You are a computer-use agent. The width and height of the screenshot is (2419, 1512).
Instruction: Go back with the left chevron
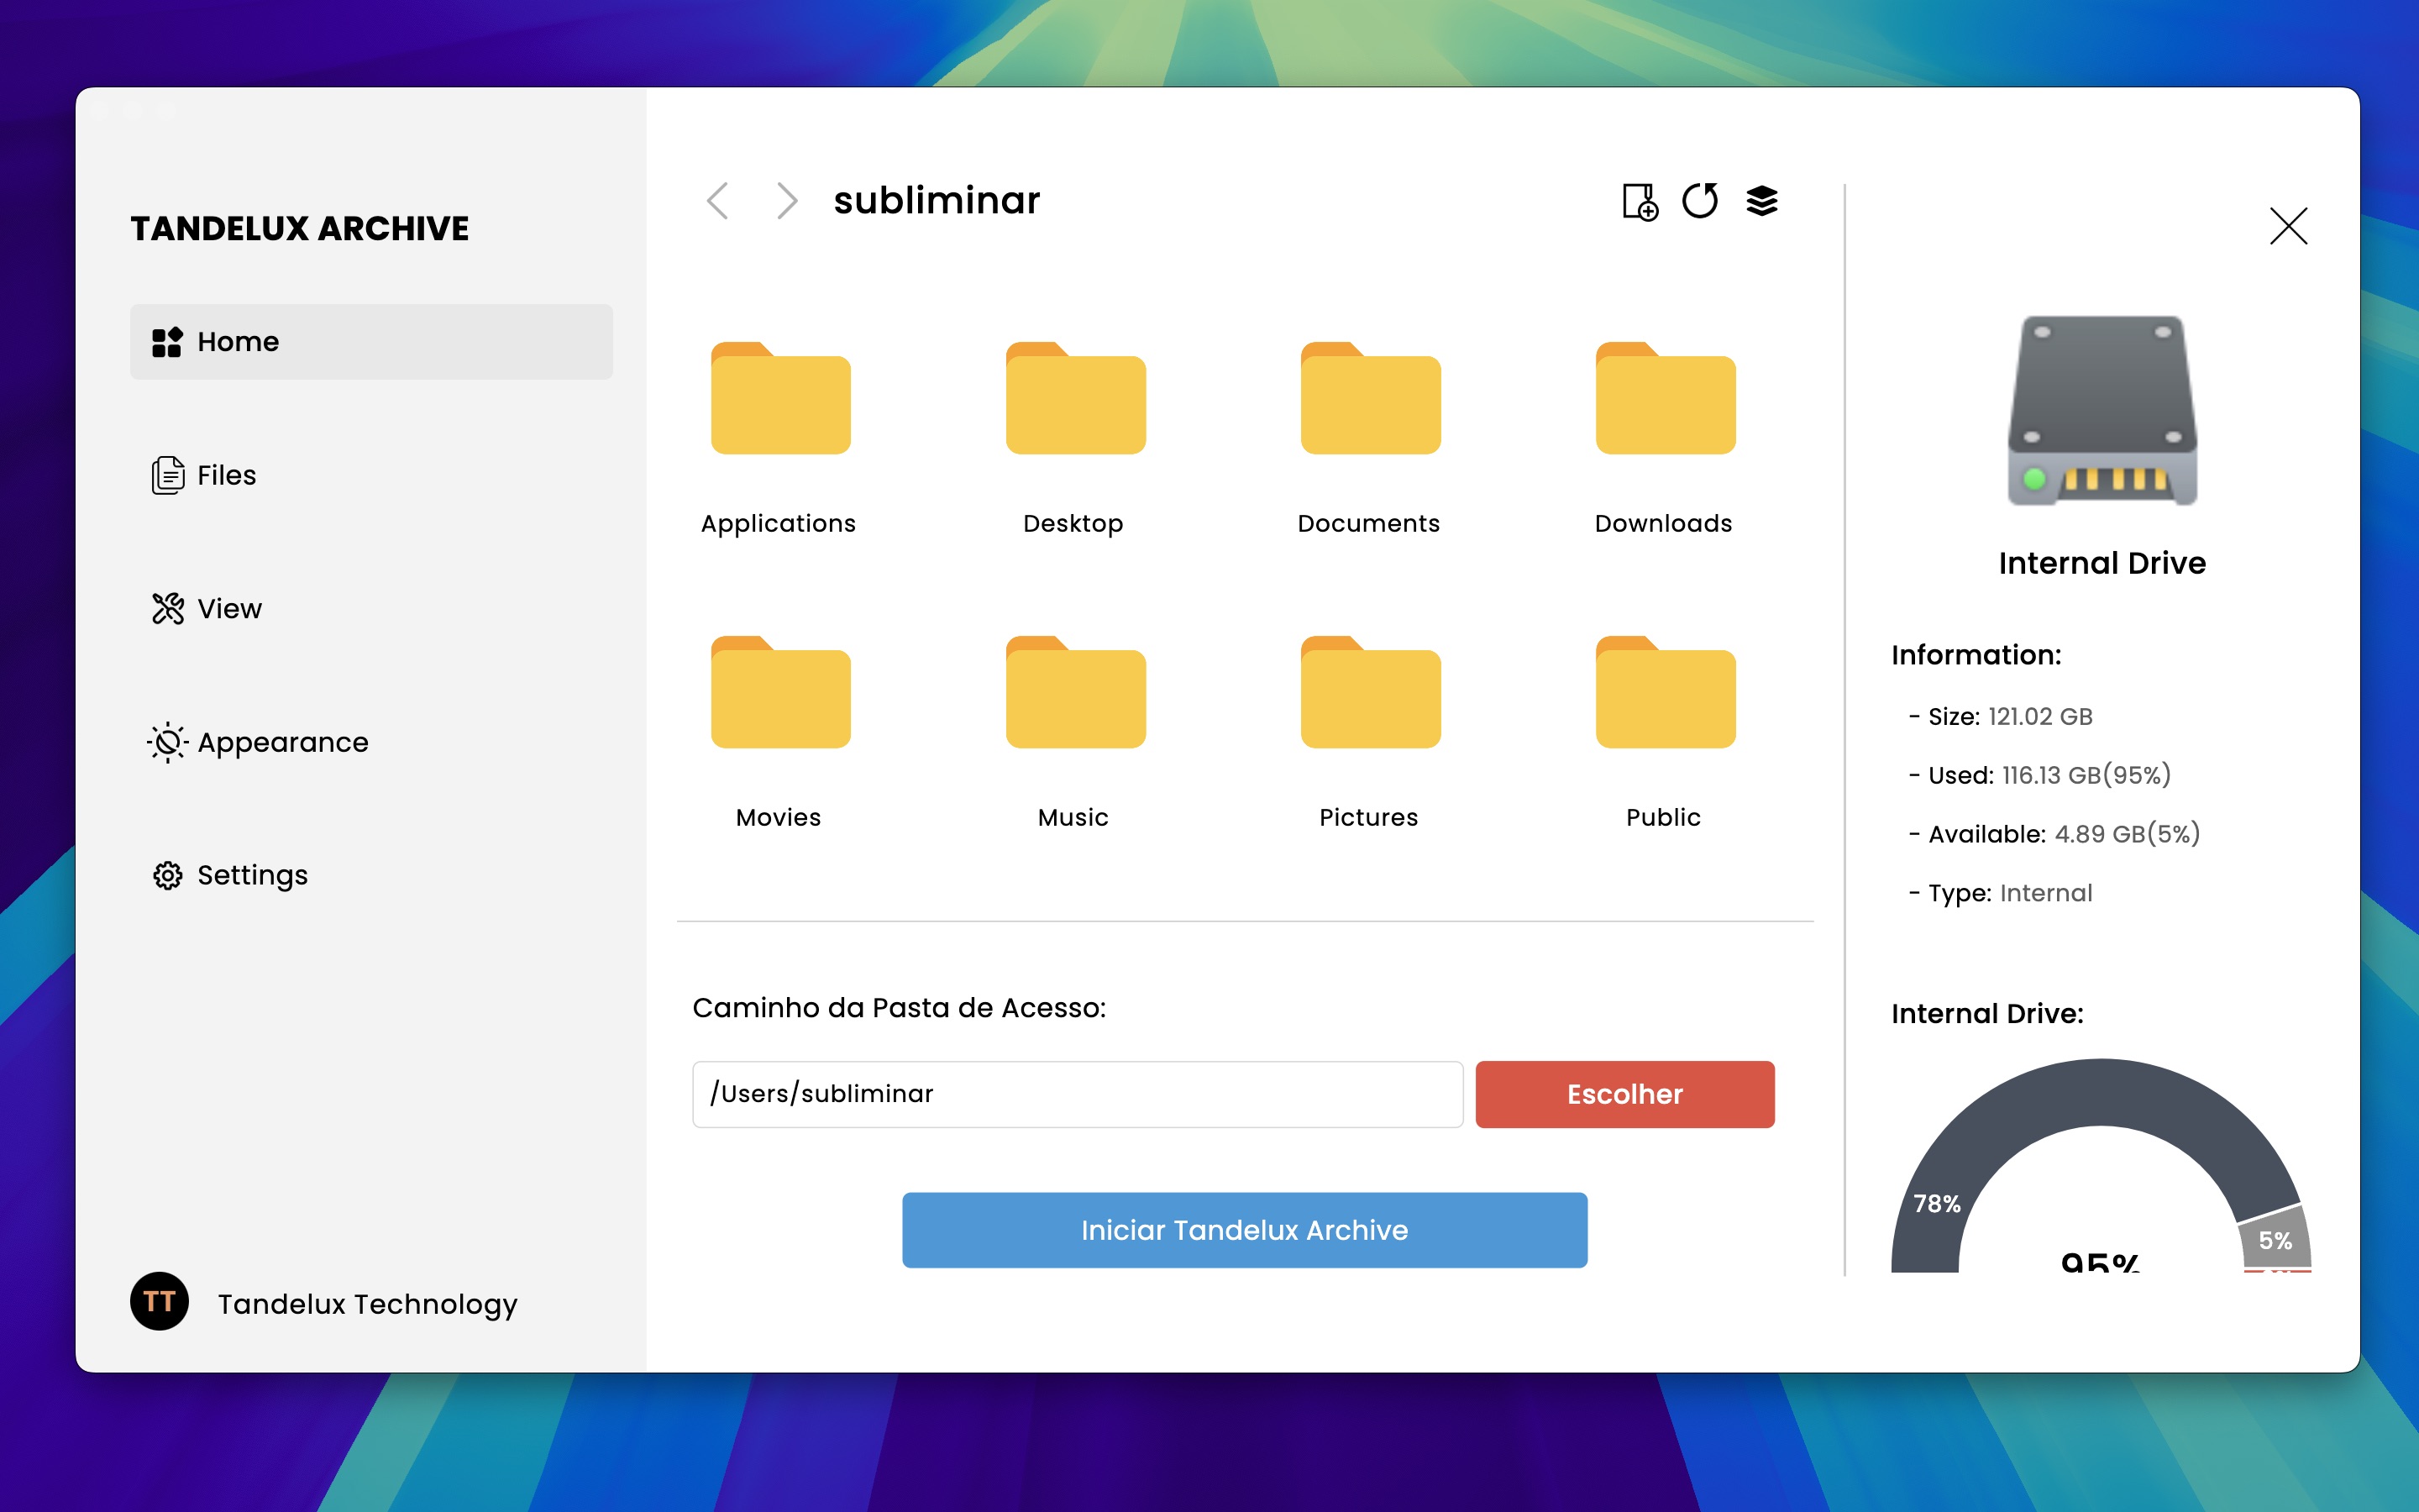(x=716, y=201)
